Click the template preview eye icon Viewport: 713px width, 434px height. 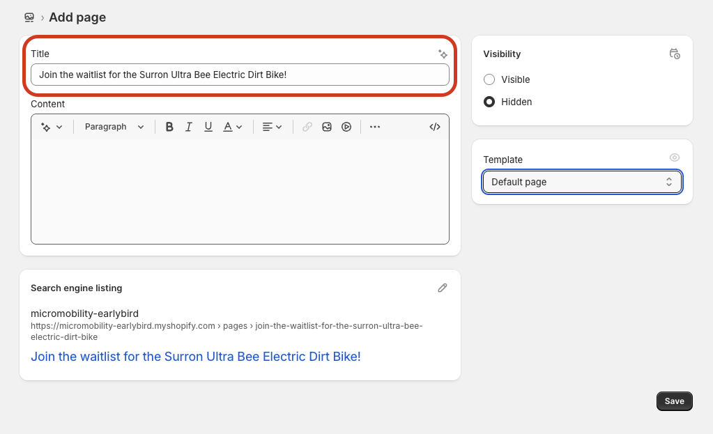[x=675, y=157]
